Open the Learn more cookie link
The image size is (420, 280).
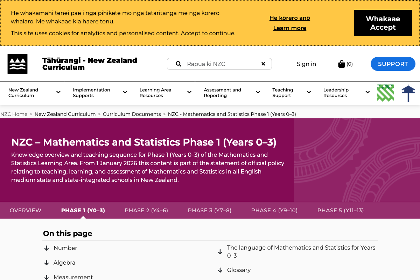click(x=290, y=28)
